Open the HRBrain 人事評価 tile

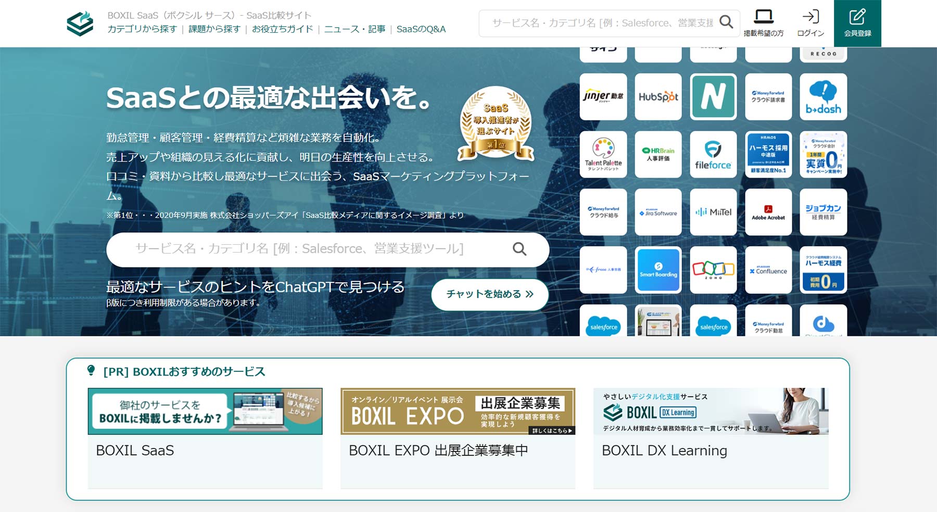point(659,155)
